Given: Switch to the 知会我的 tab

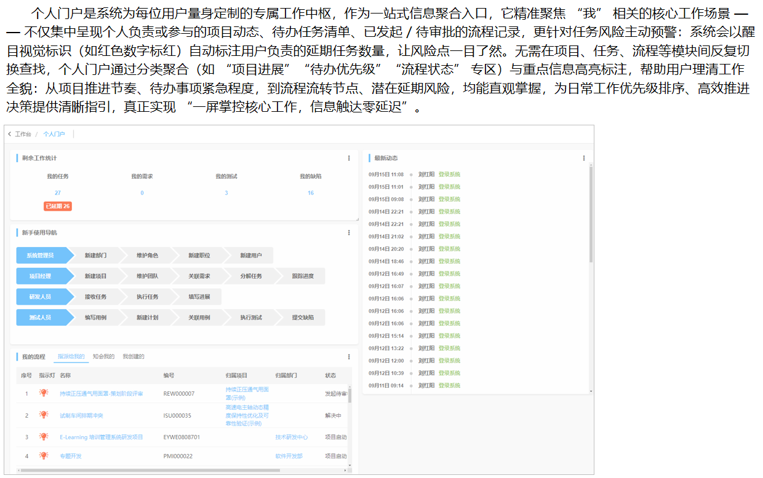Looking at the screenshot, I should click(103, 355).
